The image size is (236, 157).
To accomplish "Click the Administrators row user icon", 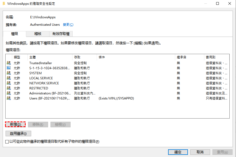I will [x=9, y=93].
